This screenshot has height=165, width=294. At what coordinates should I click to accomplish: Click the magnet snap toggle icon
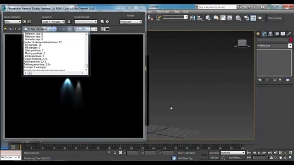[x=151, y=18]
